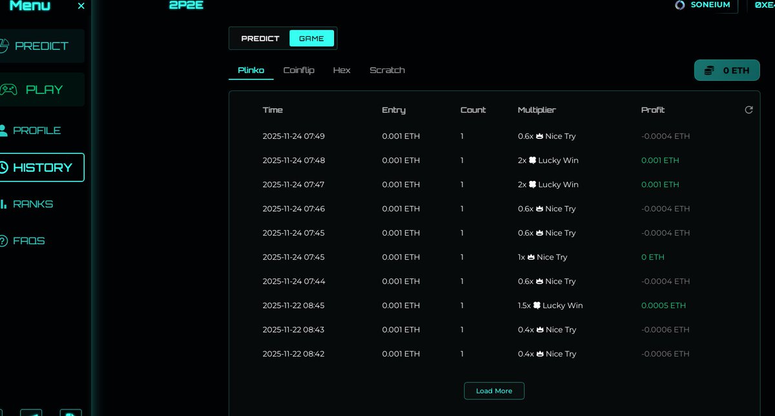775x416 pixels.
Task: Select the Plinko tab
Action: 251,70
